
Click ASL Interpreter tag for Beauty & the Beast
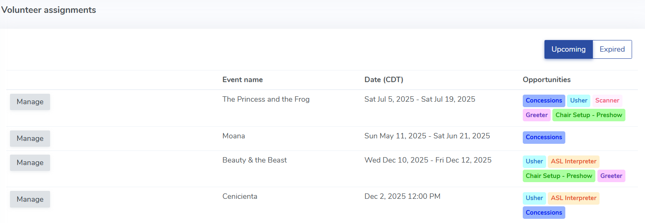(573, 161)
